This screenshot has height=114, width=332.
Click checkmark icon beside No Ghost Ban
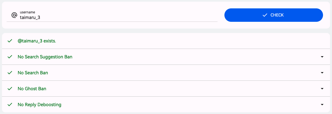[x=10, y=89]
